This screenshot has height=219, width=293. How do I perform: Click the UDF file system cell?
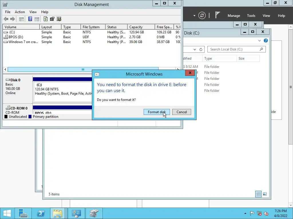[86, 37]
